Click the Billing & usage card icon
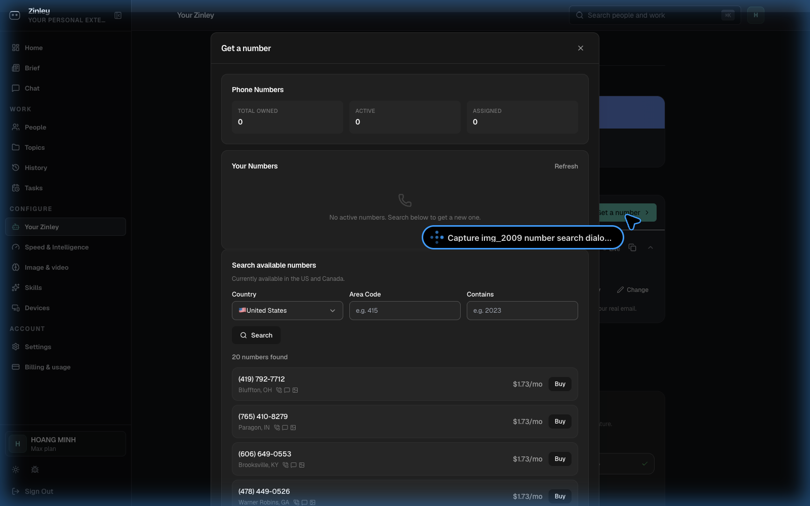This screenshot has width=810, height=506. [16, 367]
